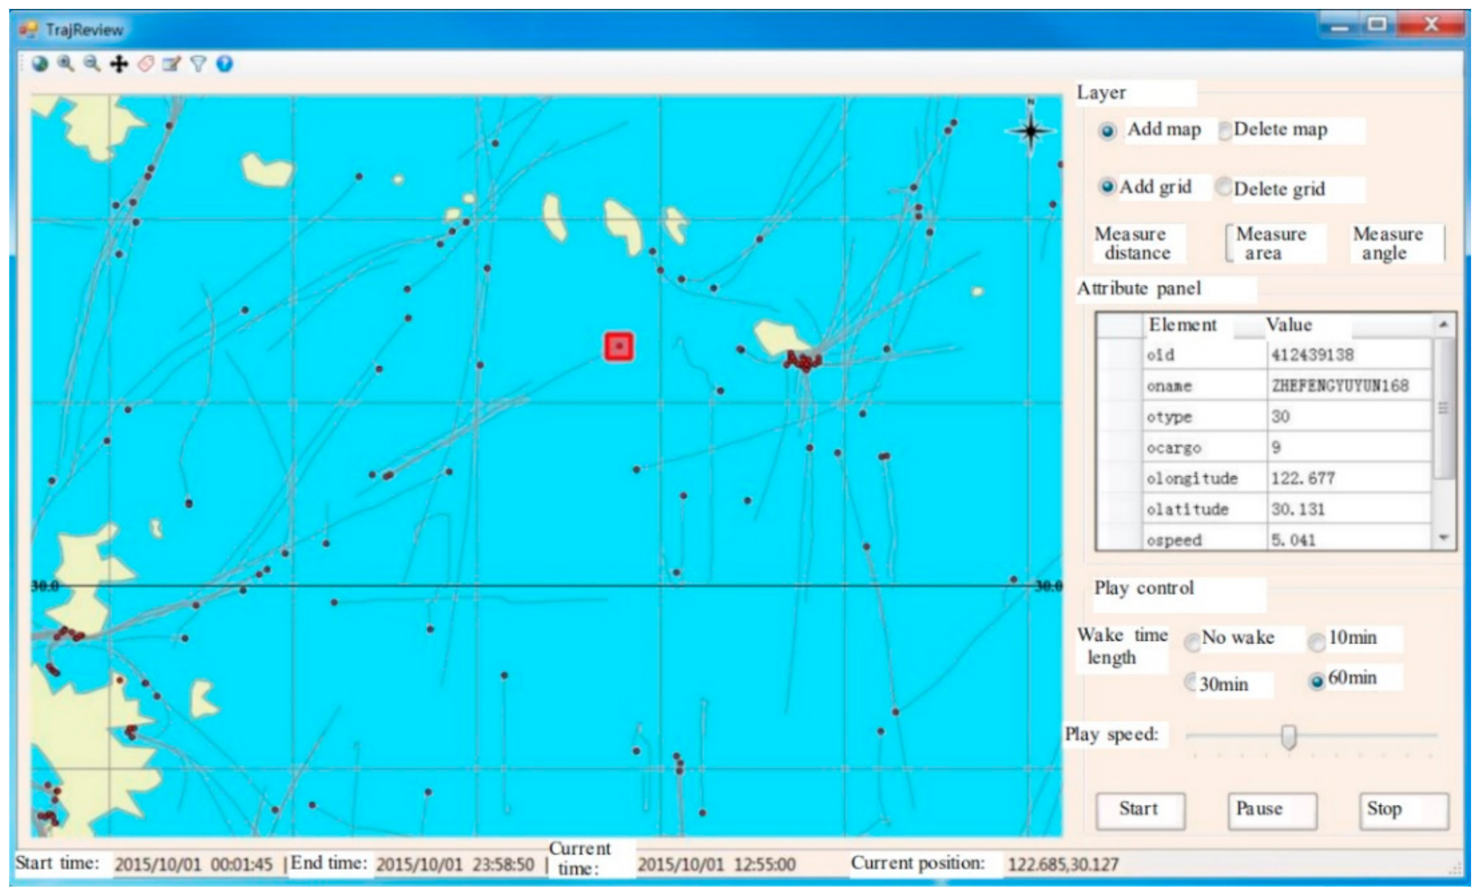Image resolution: width=1479 pixels, height=895 pixels.
Task: Activate the pan (four-arrow) tool
Action: 119,64
